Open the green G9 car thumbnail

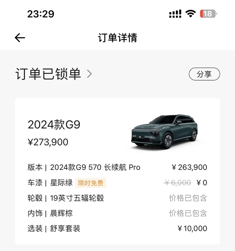click(x=164, y=132)
